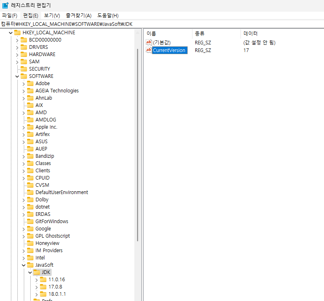Click the Clients folder icon

(30, 170)
